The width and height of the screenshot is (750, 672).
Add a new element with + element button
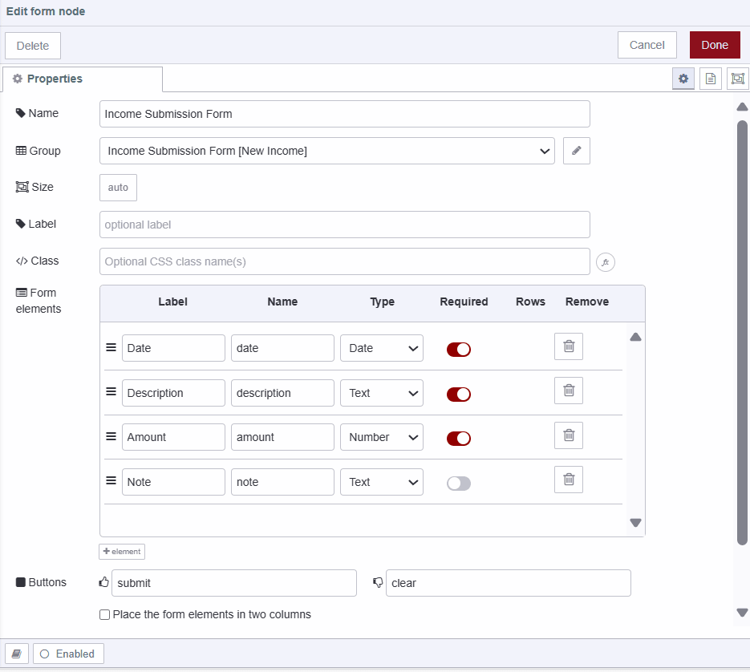[121, 551]
